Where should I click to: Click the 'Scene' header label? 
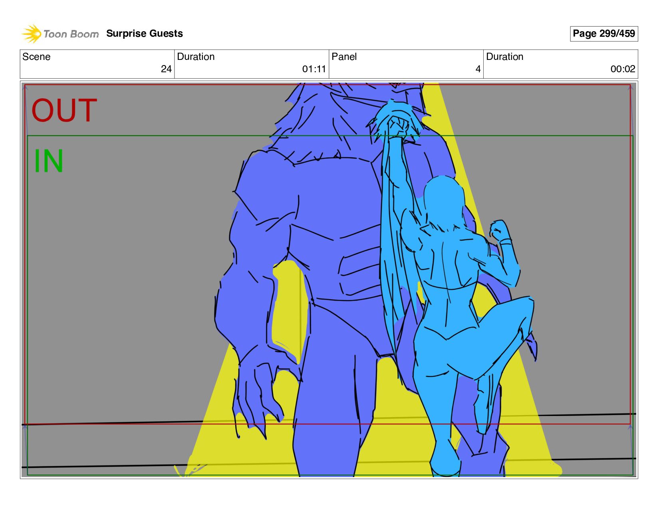36,57
